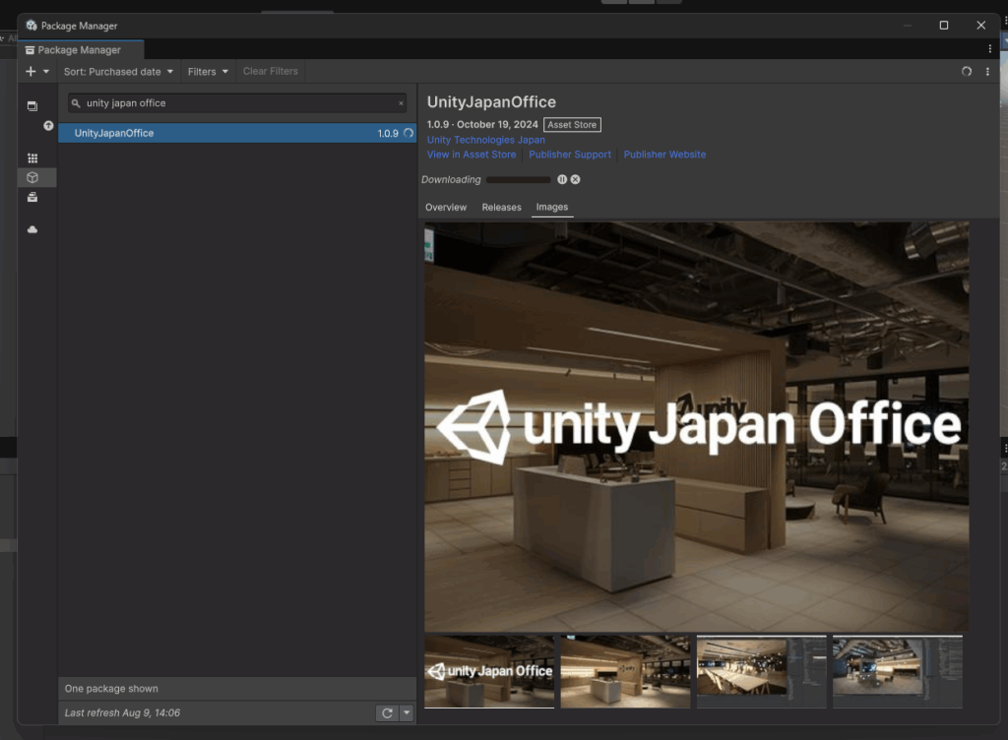The image size is (1008, 740).
Task: Click the download progress bar
Action: (519, 180)
